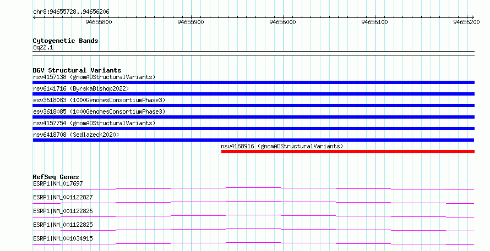Click the magenta intron line under NM_017697
The height and width of the screenshot is (251, 490).
253,188
